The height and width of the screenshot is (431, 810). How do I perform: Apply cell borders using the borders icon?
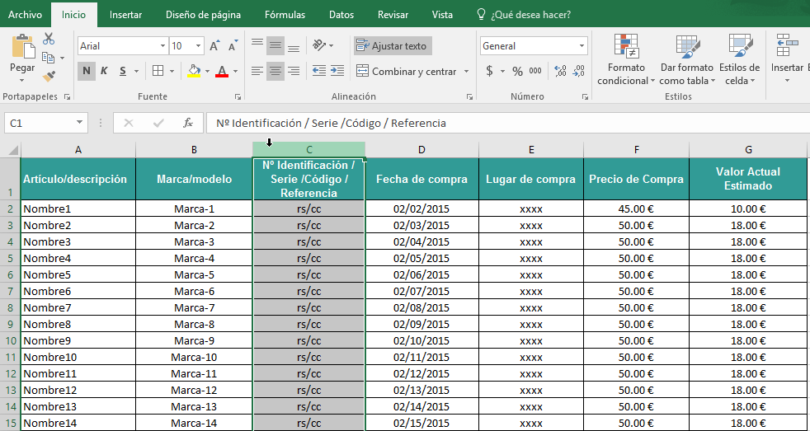pyautogui.click(x=158, y=71)
